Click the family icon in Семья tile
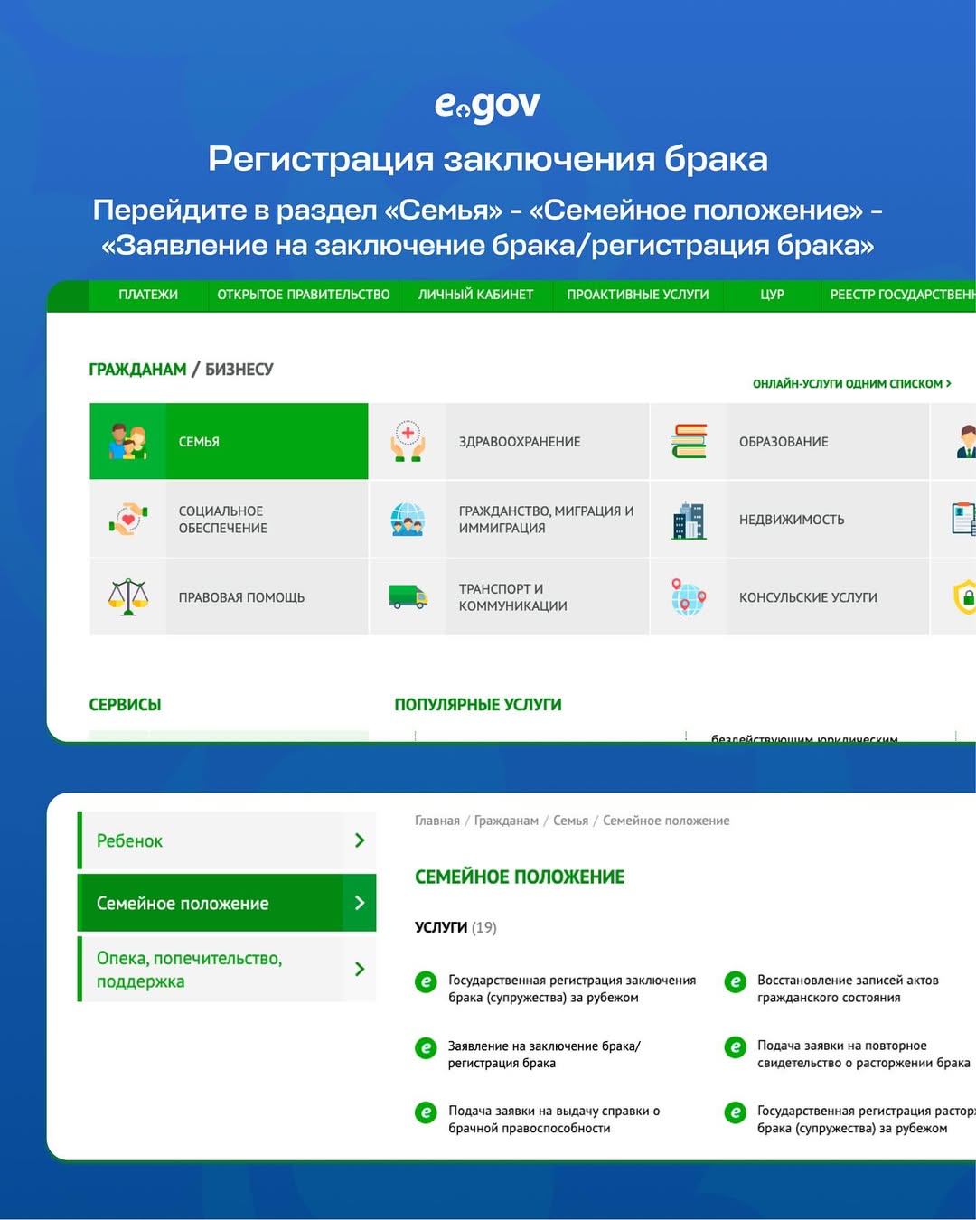976x1220 pixels. [127, 442]
